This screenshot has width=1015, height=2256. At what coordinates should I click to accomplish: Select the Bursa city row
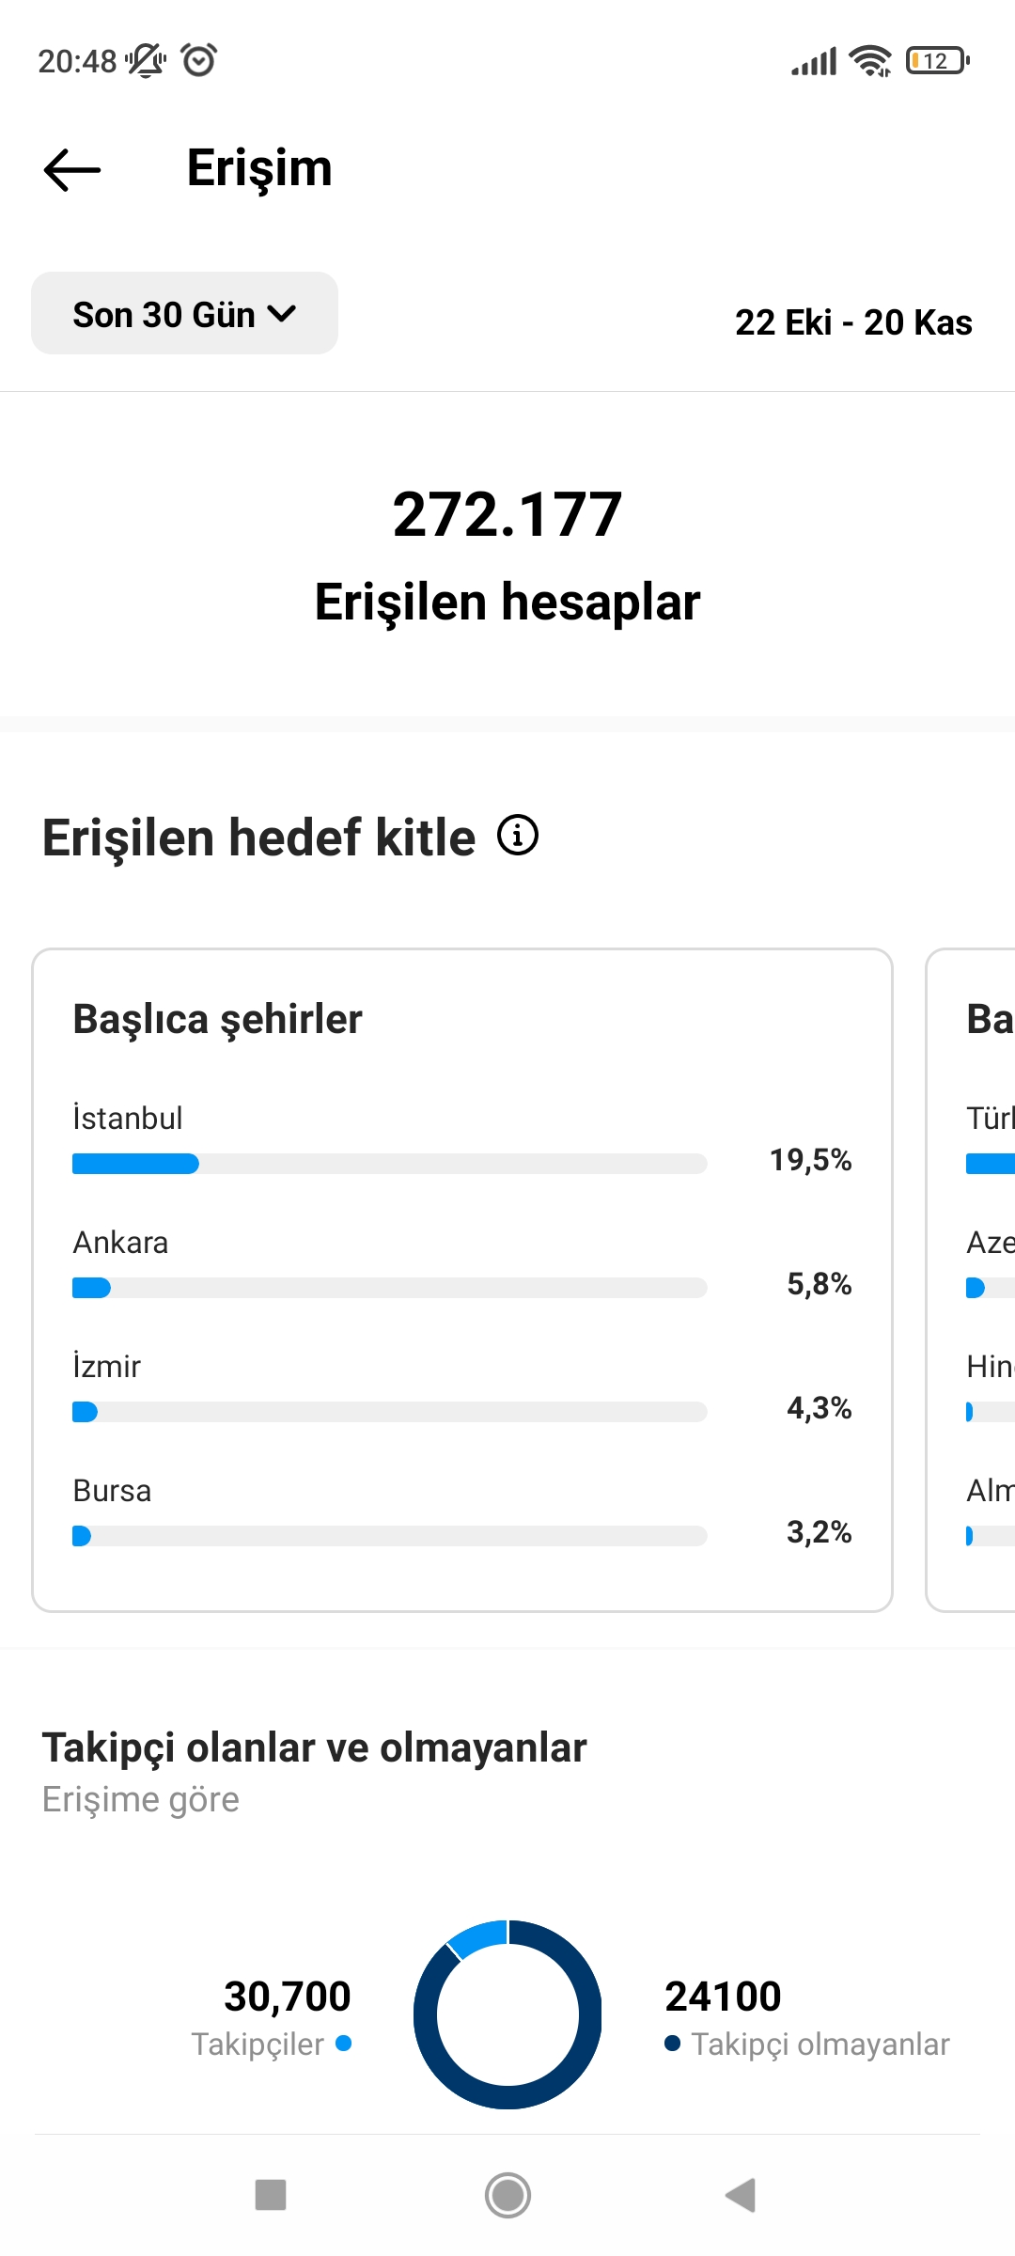click(x=462, y=1512)
